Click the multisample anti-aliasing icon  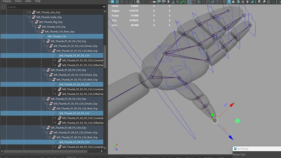click(x=268, y=2)
